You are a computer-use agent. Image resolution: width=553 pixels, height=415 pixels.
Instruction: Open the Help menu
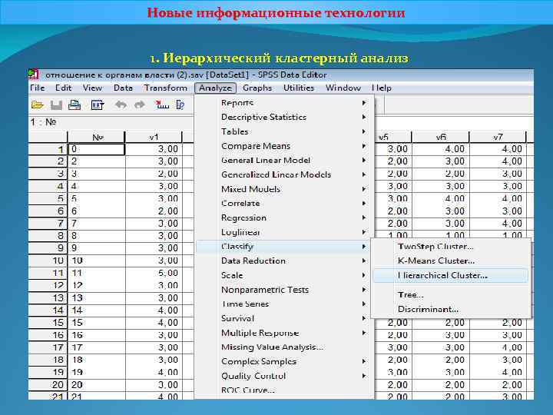pos(382,88)
